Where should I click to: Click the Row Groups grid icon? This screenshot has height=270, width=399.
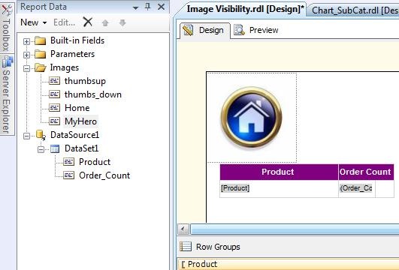(186, 246)
